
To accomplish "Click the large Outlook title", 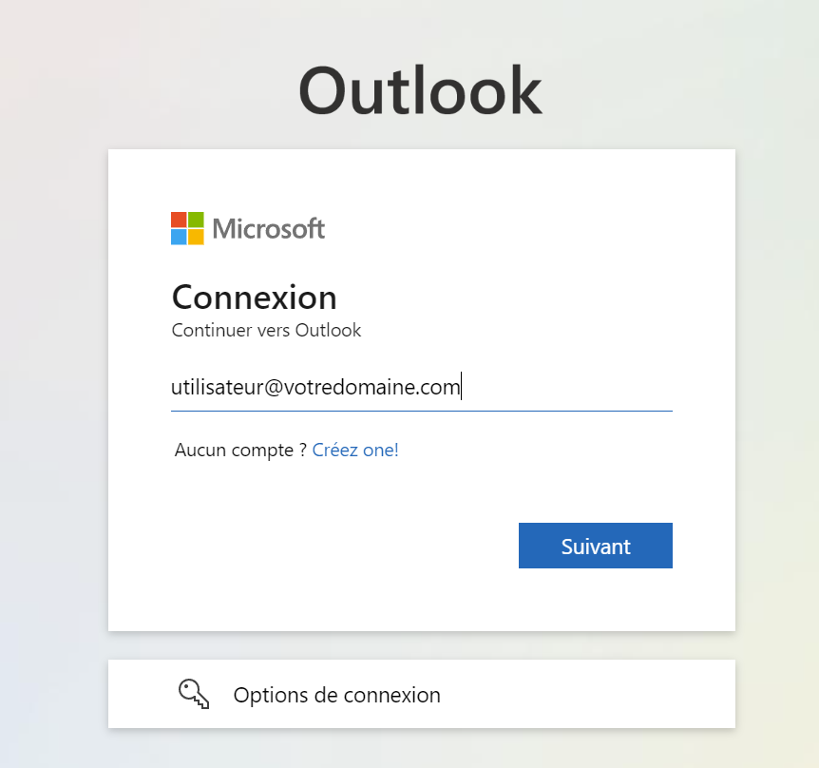I will click(x=420, y=92).
